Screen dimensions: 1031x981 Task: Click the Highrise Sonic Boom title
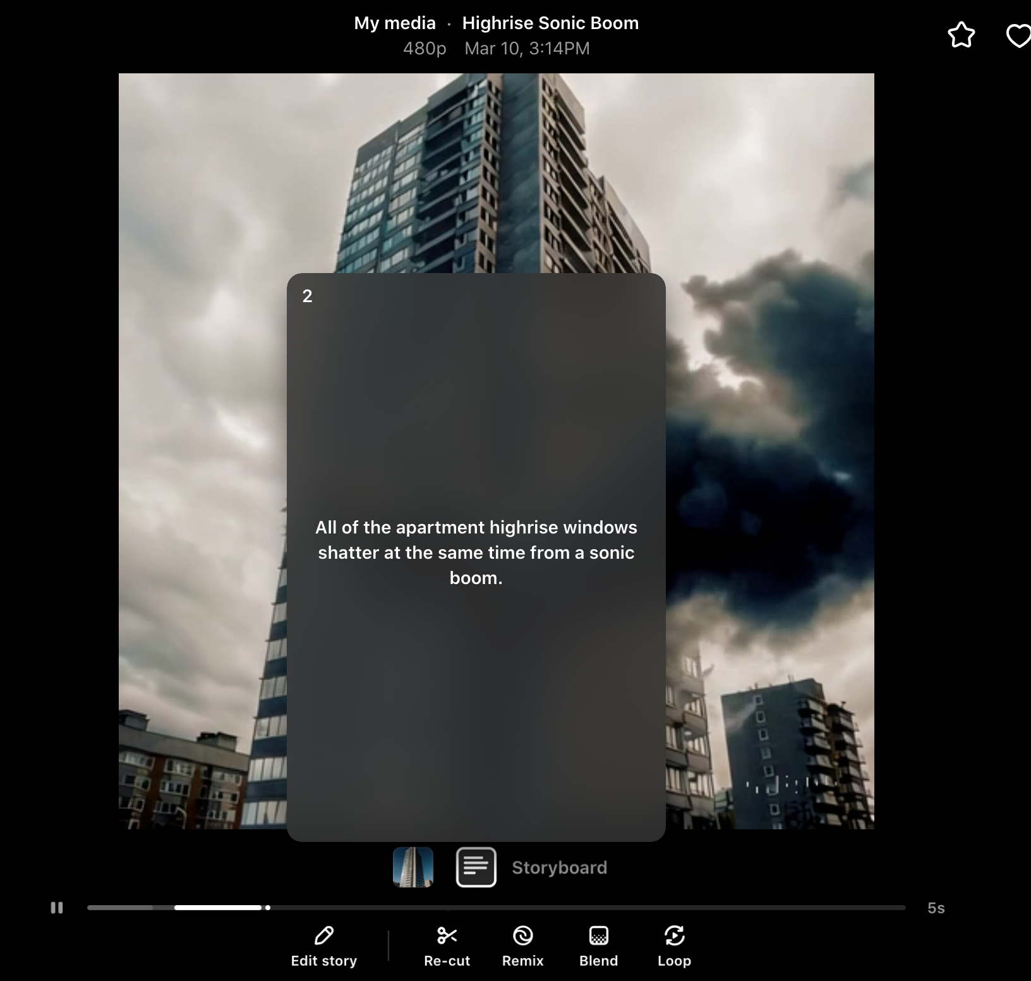click(x=550, y=23)
